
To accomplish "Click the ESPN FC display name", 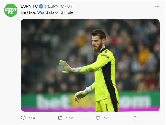I will tap(29, 6).
